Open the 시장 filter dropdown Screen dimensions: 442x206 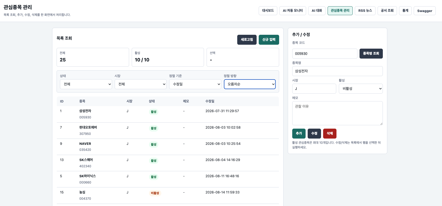(141, 84)
